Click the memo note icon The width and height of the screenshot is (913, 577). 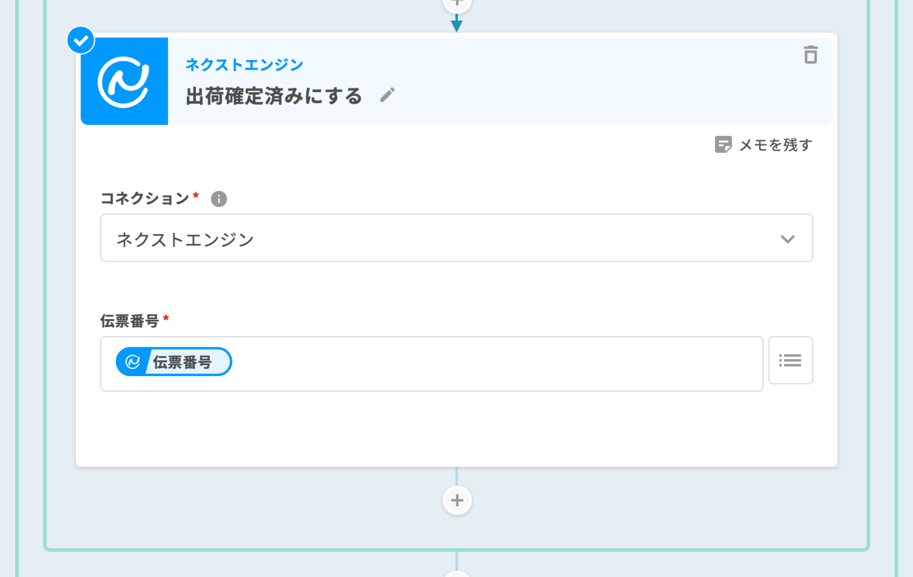click(x=723, y=145)
